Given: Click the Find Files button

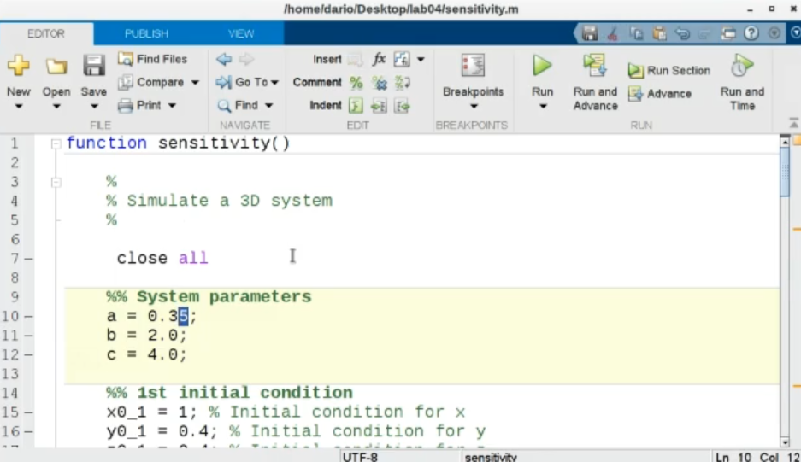Looking at the screenshot, I should point(152,60).
